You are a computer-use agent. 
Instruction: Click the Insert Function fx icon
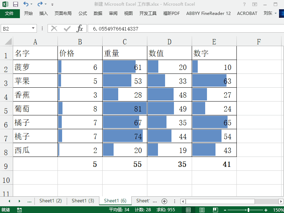(x=80, y=28)
